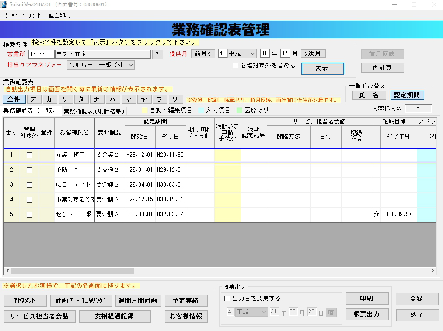
Task: Click the 提供月 month field 02
Action: click(285, 53)
